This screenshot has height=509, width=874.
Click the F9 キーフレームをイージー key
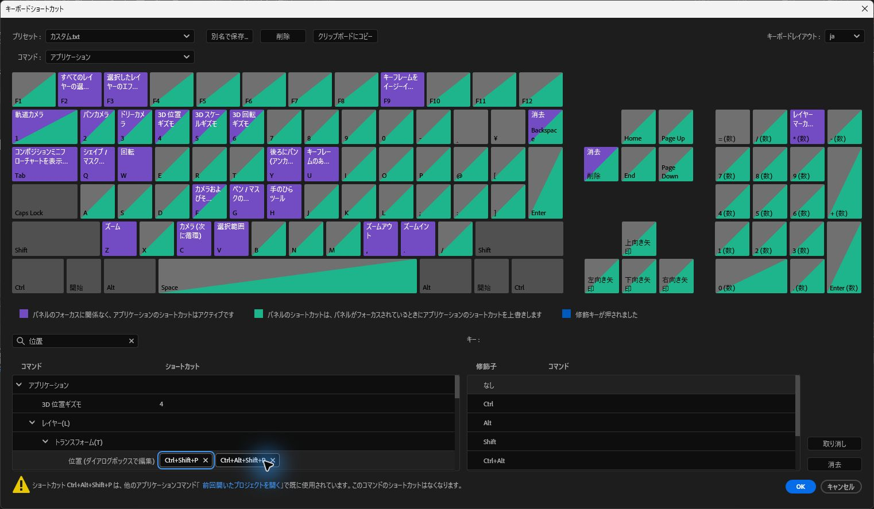coord(403,90)
